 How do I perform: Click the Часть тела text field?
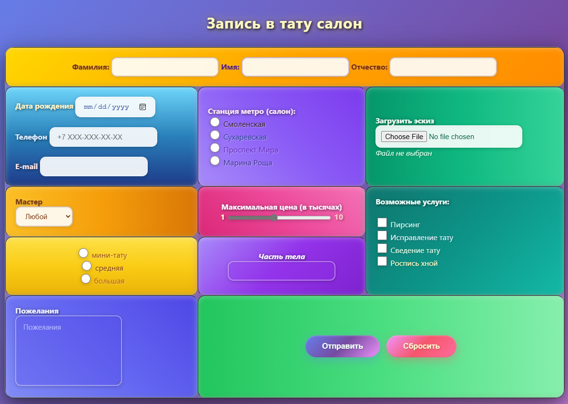pos(282,271)
